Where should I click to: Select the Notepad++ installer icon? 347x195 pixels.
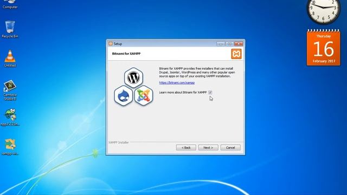click(10, 117)
